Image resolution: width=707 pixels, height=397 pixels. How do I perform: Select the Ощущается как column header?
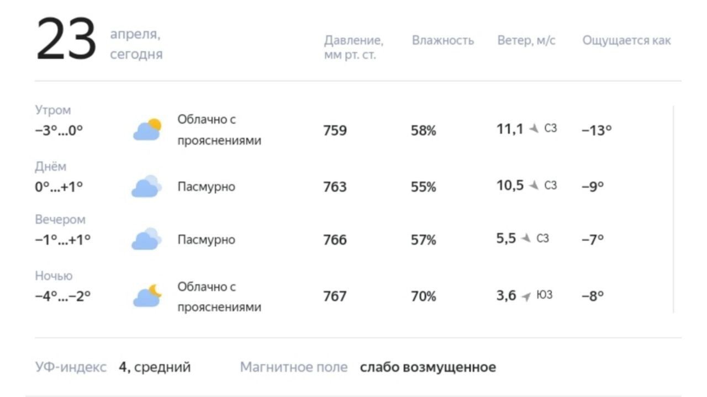[627, 41]
